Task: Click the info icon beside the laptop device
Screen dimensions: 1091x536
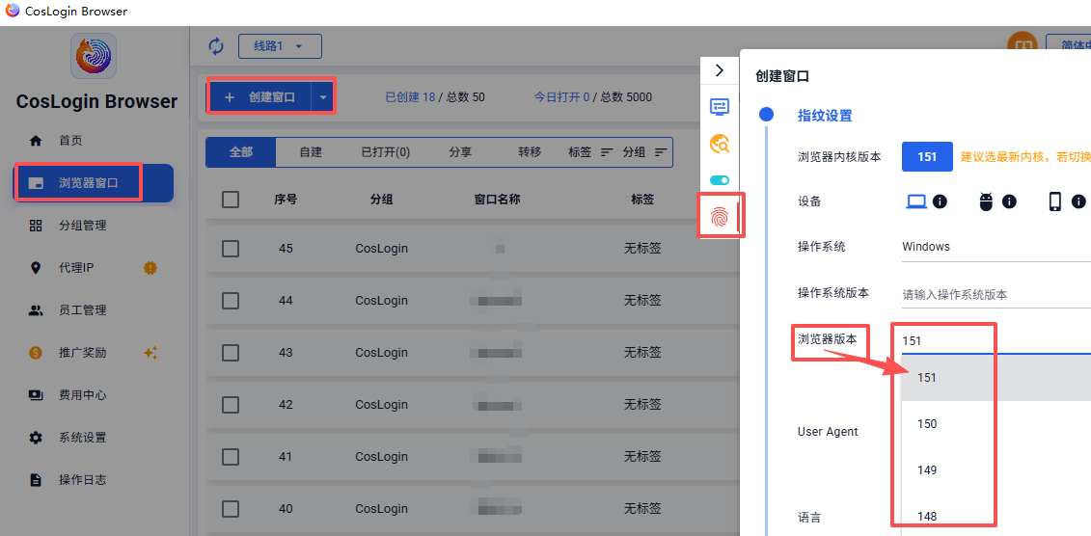Action: pyautogui.click(x=940, y=201)
